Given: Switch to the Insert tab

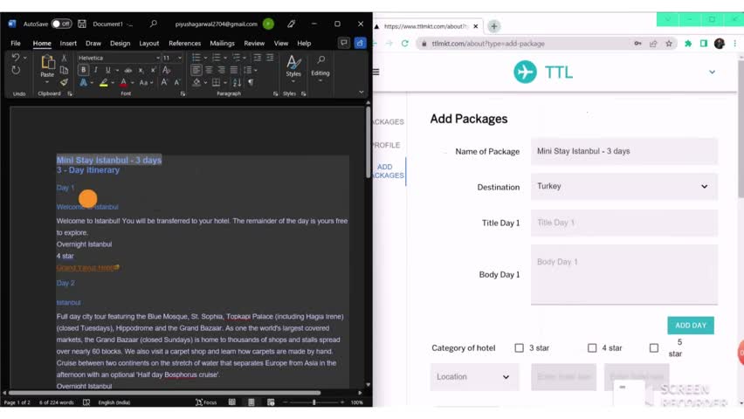Looking at the screenshot, I should 68,43.
